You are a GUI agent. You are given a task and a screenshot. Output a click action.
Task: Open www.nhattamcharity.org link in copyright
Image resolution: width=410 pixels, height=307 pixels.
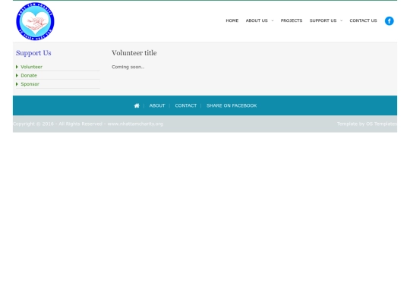135,124
